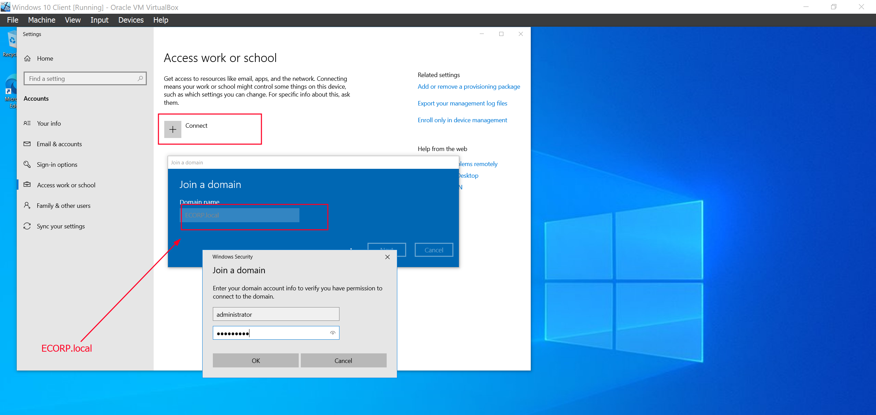Open the Input menu
This screenshot has height=415, width=876.
click(x=99, y=20)
